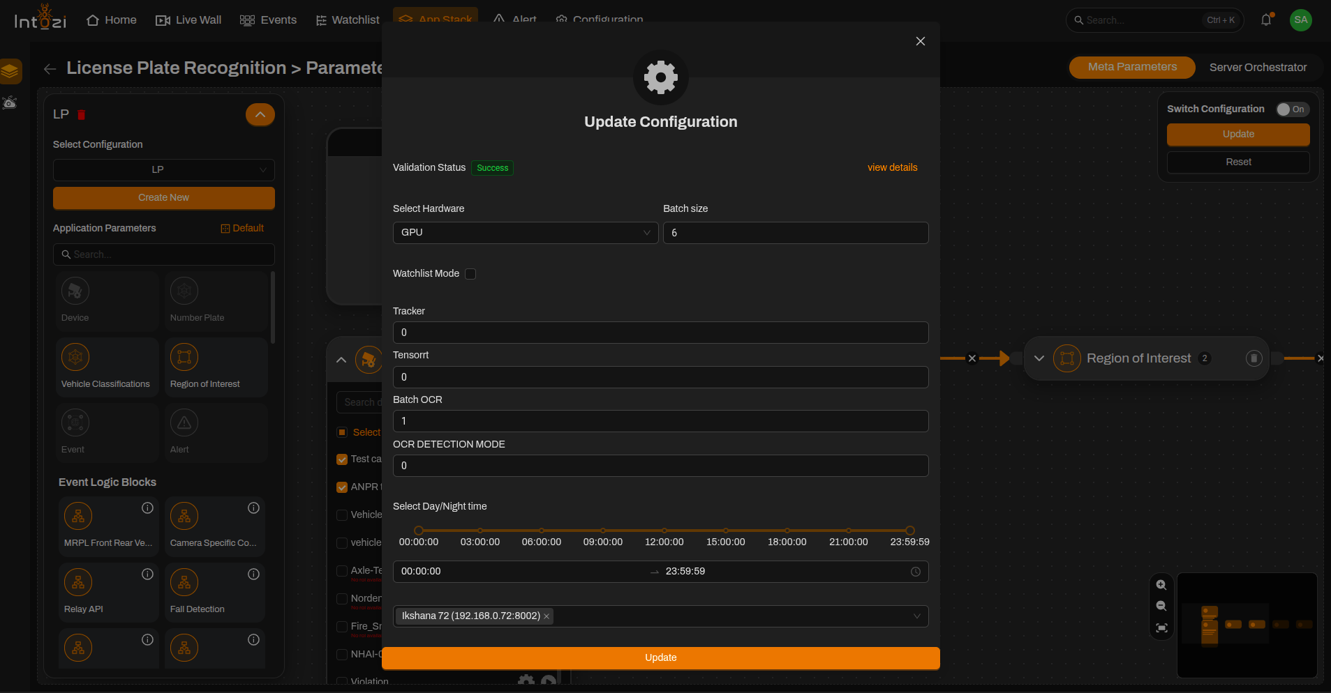Delete the LP configuration via red trash icon
Viewport: 1331px width, 693px height.
(81, 114)
